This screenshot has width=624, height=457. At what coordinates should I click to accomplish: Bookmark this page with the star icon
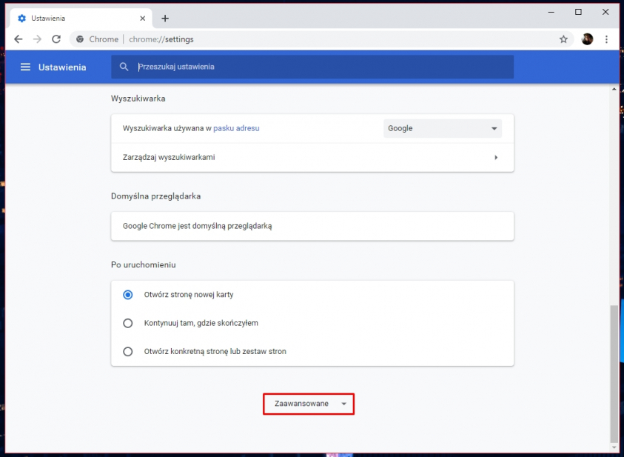click(x=563, y=39)
